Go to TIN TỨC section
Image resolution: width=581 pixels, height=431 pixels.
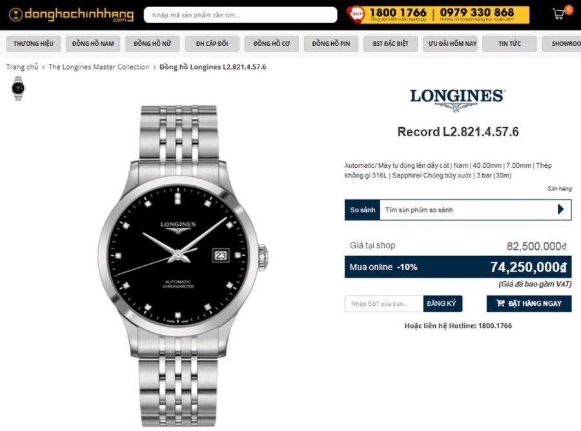pos(509,44)
